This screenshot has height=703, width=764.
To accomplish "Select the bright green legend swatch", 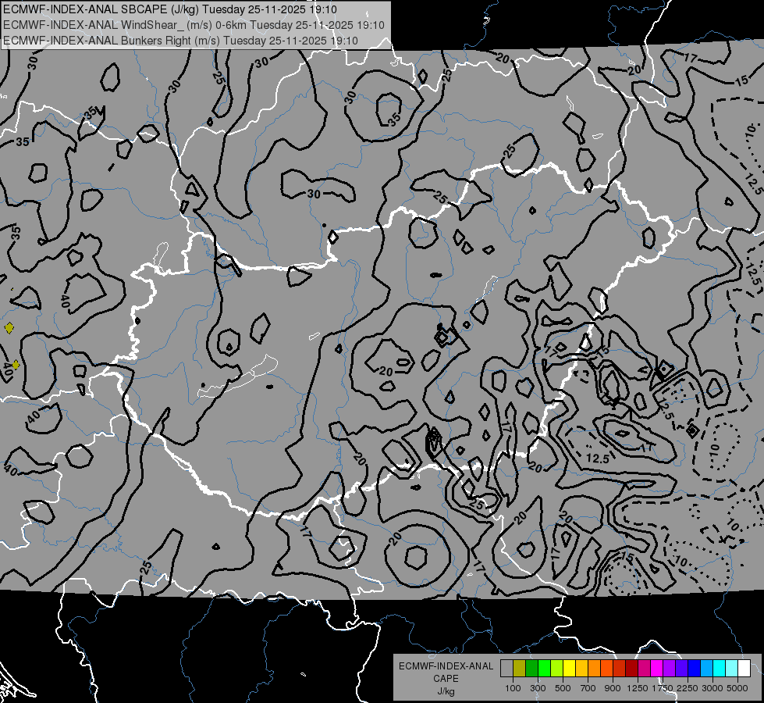I will [x=544, y=669].
